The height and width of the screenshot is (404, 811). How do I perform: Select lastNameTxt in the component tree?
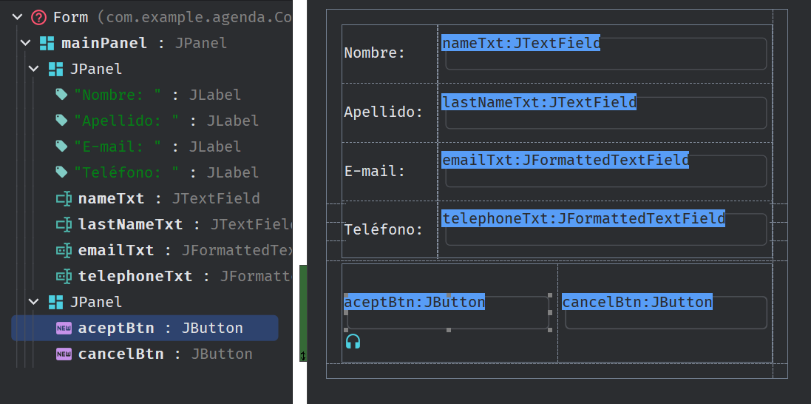pyautogui.click(x=130, y=224)
